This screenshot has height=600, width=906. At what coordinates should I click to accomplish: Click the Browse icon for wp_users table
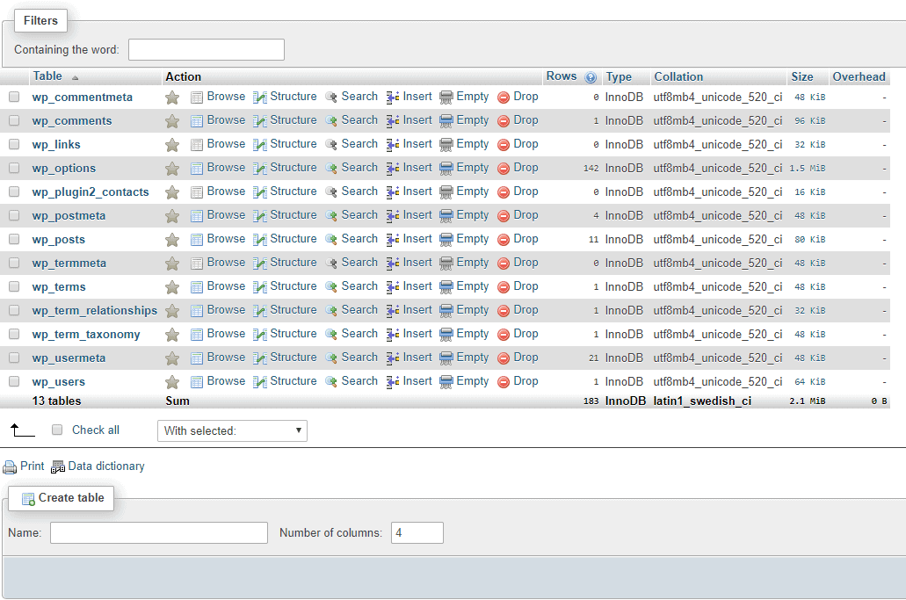(x=197, y=382)
